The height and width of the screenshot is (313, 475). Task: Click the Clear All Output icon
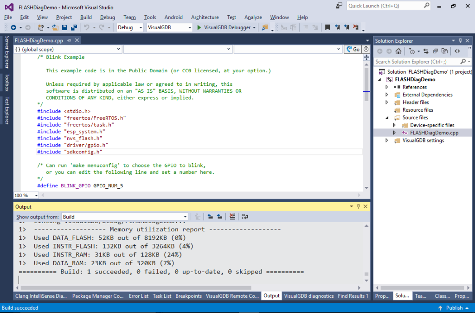click(x=232, y=216)
